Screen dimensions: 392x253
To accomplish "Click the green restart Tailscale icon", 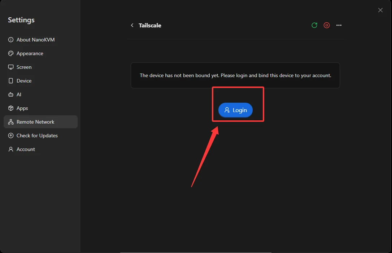I will coord(314,25).
